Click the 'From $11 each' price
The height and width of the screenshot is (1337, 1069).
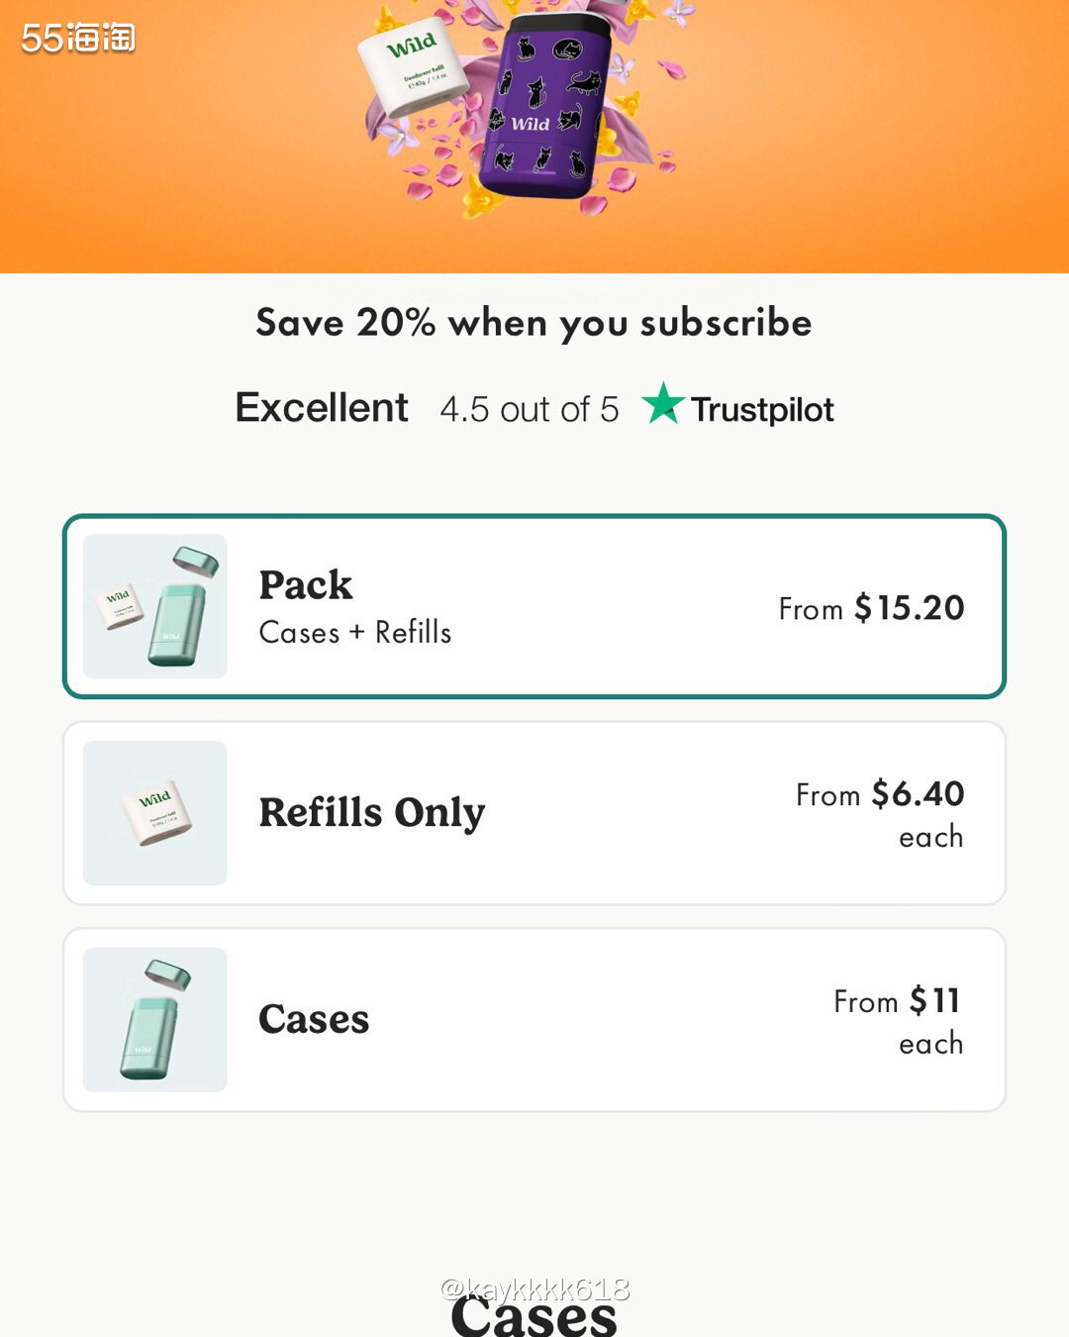(x=897, y=1020)
